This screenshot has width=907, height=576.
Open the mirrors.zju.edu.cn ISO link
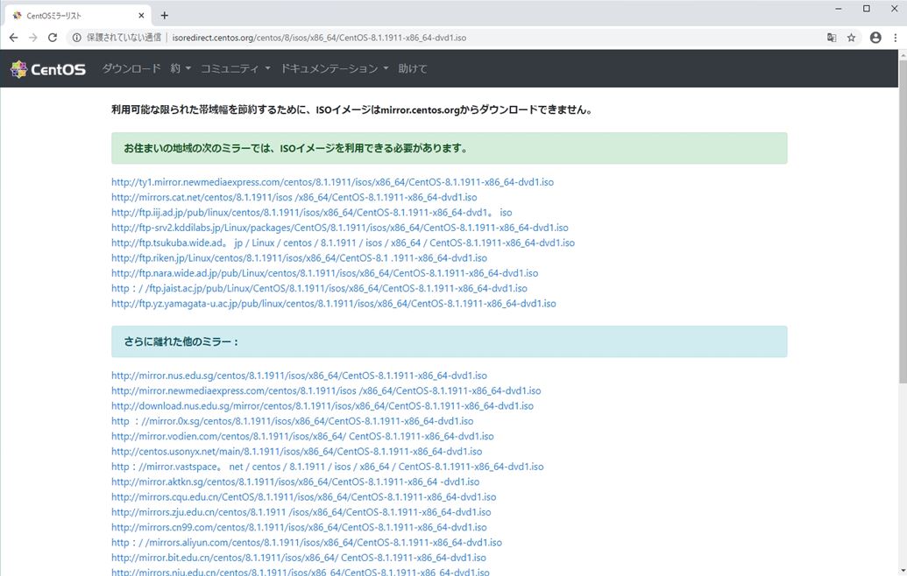[301, 512]
